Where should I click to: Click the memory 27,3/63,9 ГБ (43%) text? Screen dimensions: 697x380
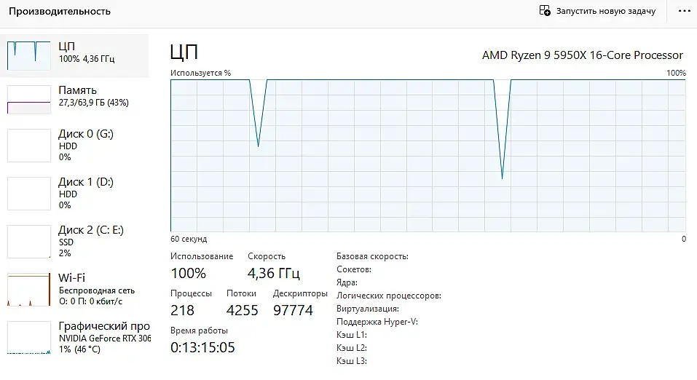(94, 103)
